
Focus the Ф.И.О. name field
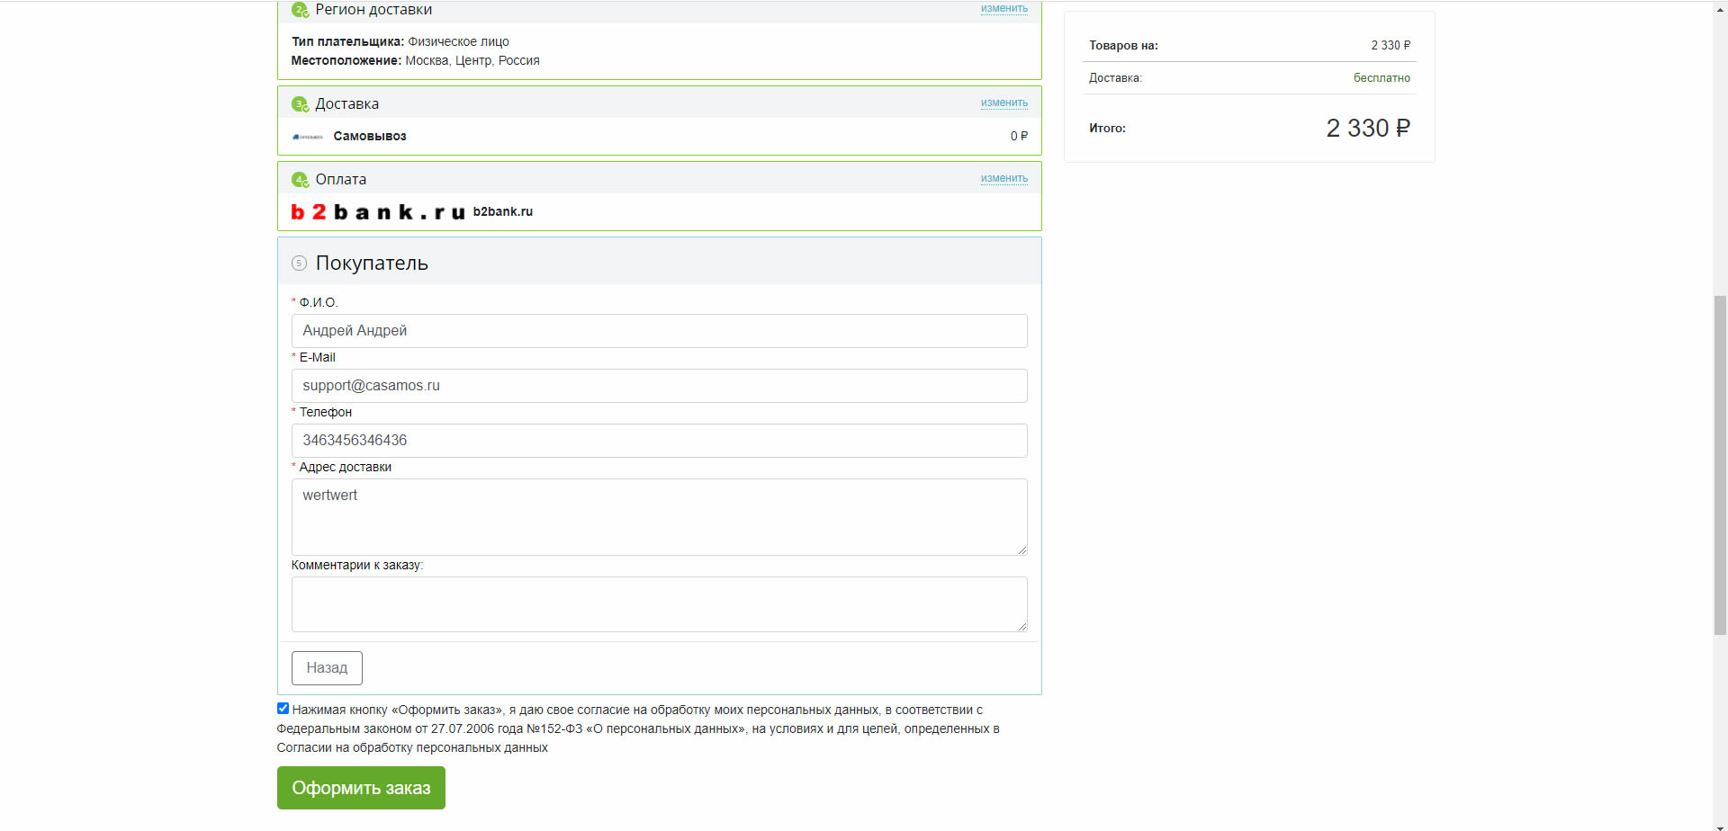coord(659,331)
